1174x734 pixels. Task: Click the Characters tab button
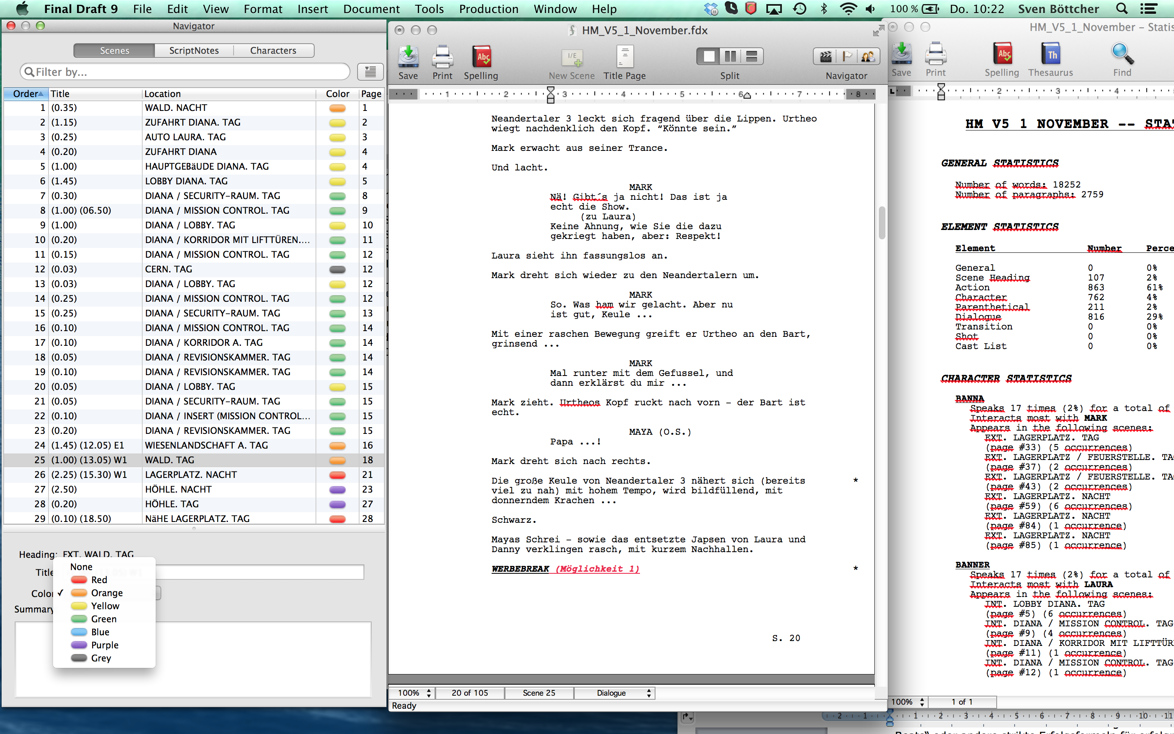coord(273,51)
